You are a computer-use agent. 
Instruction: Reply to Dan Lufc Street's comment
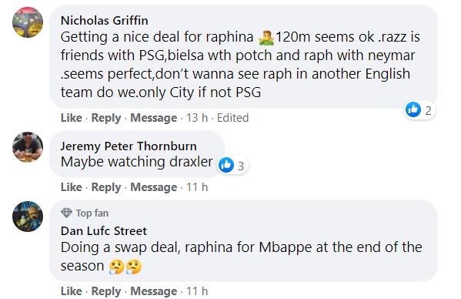106,291
